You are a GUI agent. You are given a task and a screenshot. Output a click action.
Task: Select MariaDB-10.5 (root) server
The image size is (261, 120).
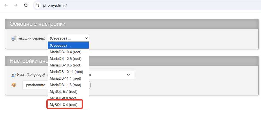point(68,59)
